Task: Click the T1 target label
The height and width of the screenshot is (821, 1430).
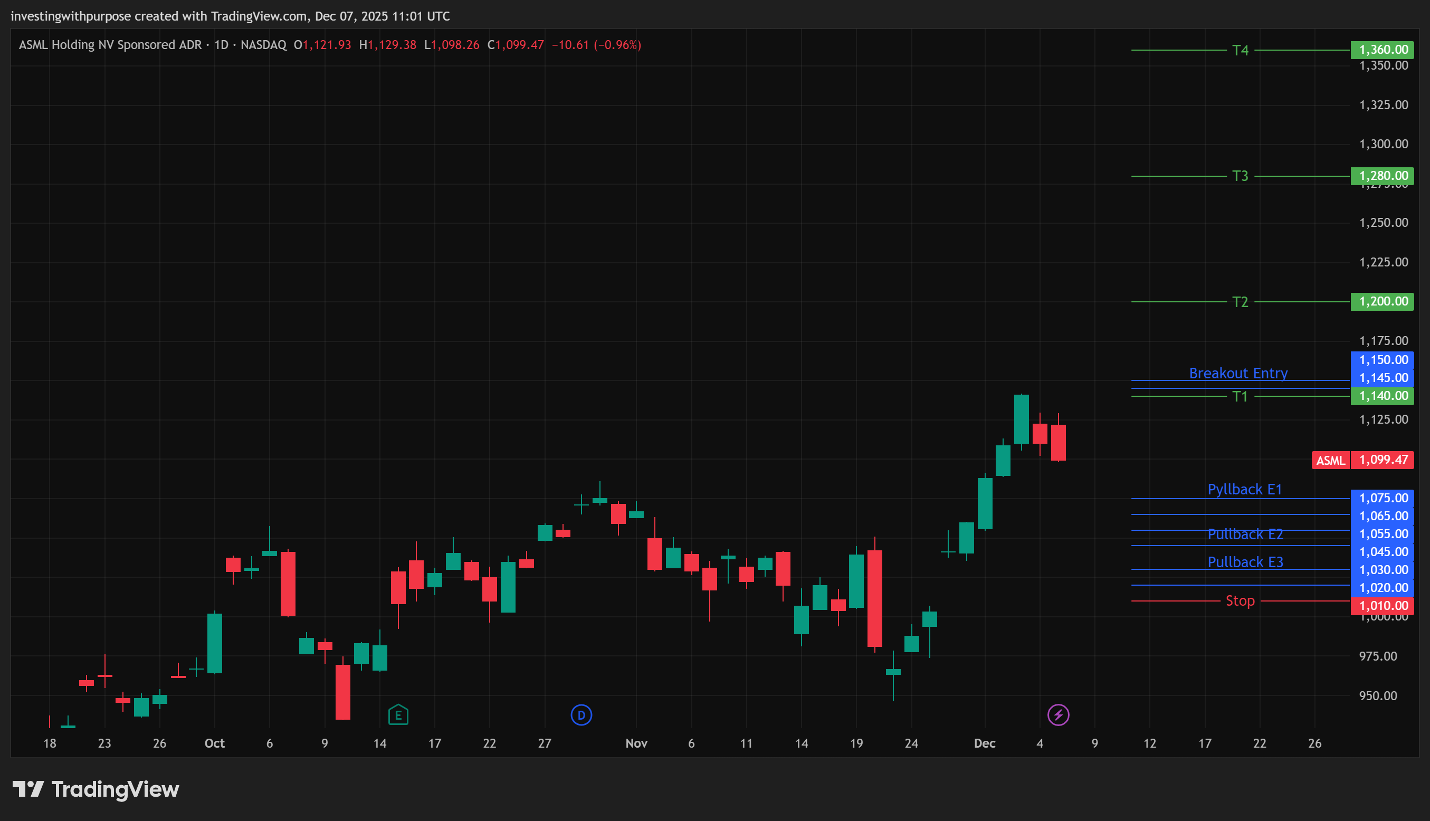Action: pyautogui.click(x=1240, y=397)
